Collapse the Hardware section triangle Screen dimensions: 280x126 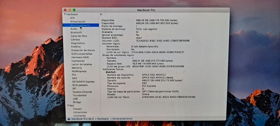(65, 14)
